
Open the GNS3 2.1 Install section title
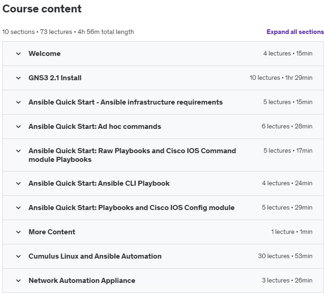point(55,78)
